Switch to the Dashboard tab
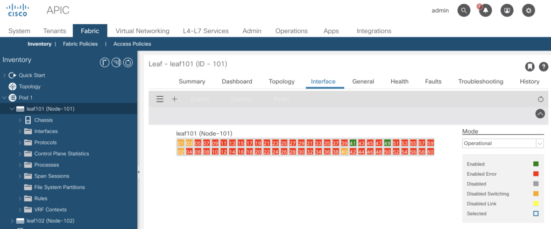Image resolution: width=551 pixels, height=229 pixels. pyautogui.click(x=237, y=82)
